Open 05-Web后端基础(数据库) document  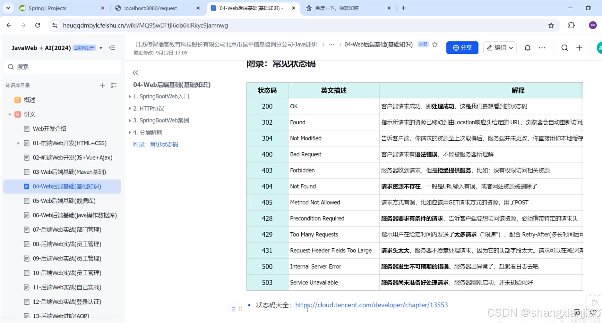point(64,201)
